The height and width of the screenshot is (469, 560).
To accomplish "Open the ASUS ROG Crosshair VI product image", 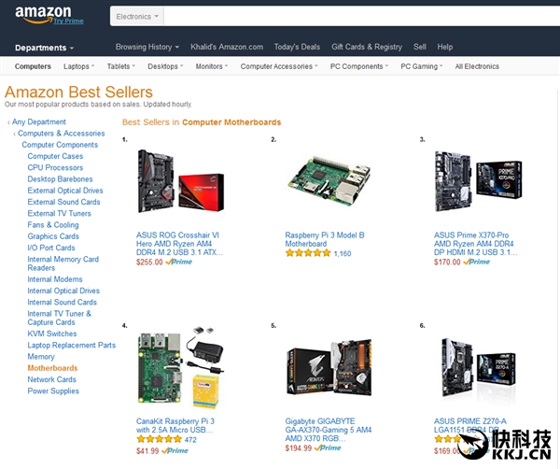I will point(181,181).
